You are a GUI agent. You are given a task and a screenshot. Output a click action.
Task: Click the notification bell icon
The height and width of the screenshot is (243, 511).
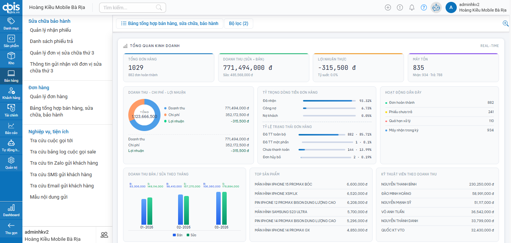coord(412,7)
